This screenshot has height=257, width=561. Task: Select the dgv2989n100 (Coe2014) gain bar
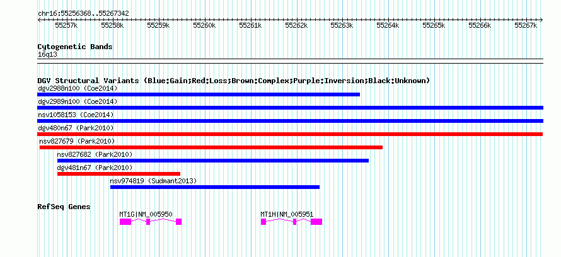pyautogui.click(x=290, y=108)
